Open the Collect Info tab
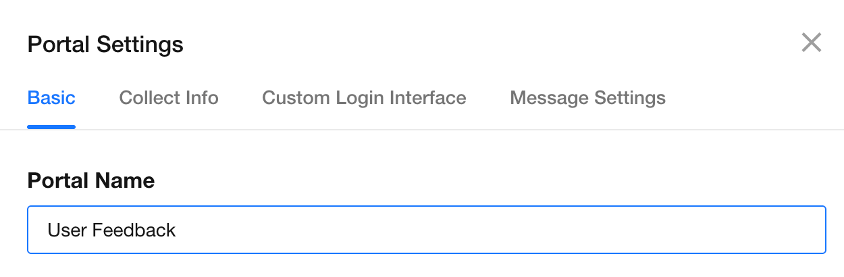This screenshot has width=844, height=277. (169, 98)
